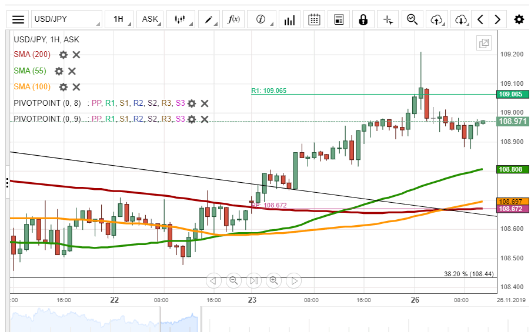This screenshot has height=335, width=531.
Task: Remove the SMA (200) indicator
Action: coord(76,55)
